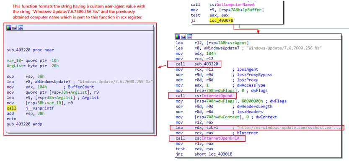Screen dimensions: 349x161
Task: Select 'mov r9, [rsp+7A8h+lpBuffer]' instruction
Action: tap(227, 10)
